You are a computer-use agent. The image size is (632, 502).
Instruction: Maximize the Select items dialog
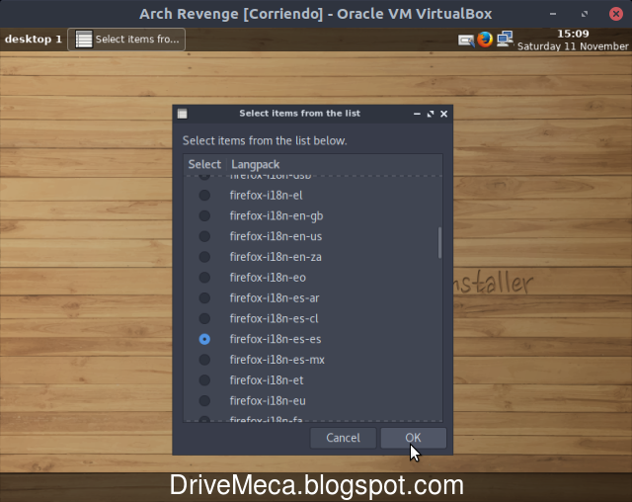tap(431, 114)
